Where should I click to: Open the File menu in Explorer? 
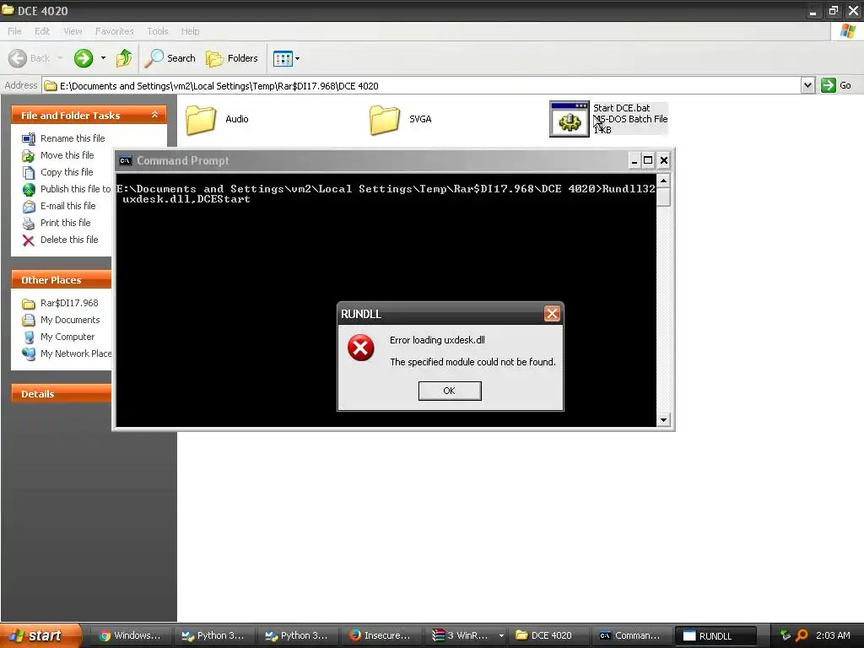[15, 31]
